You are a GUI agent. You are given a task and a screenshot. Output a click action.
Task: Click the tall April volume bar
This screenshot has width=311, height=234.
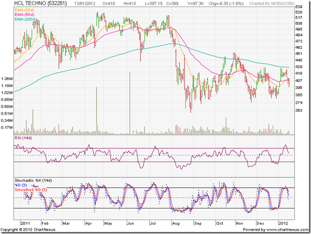tap(97, 111)
